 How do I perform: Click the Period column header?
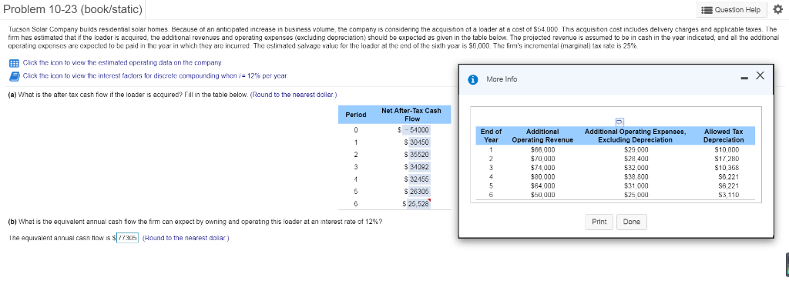(x=355, y=115)
